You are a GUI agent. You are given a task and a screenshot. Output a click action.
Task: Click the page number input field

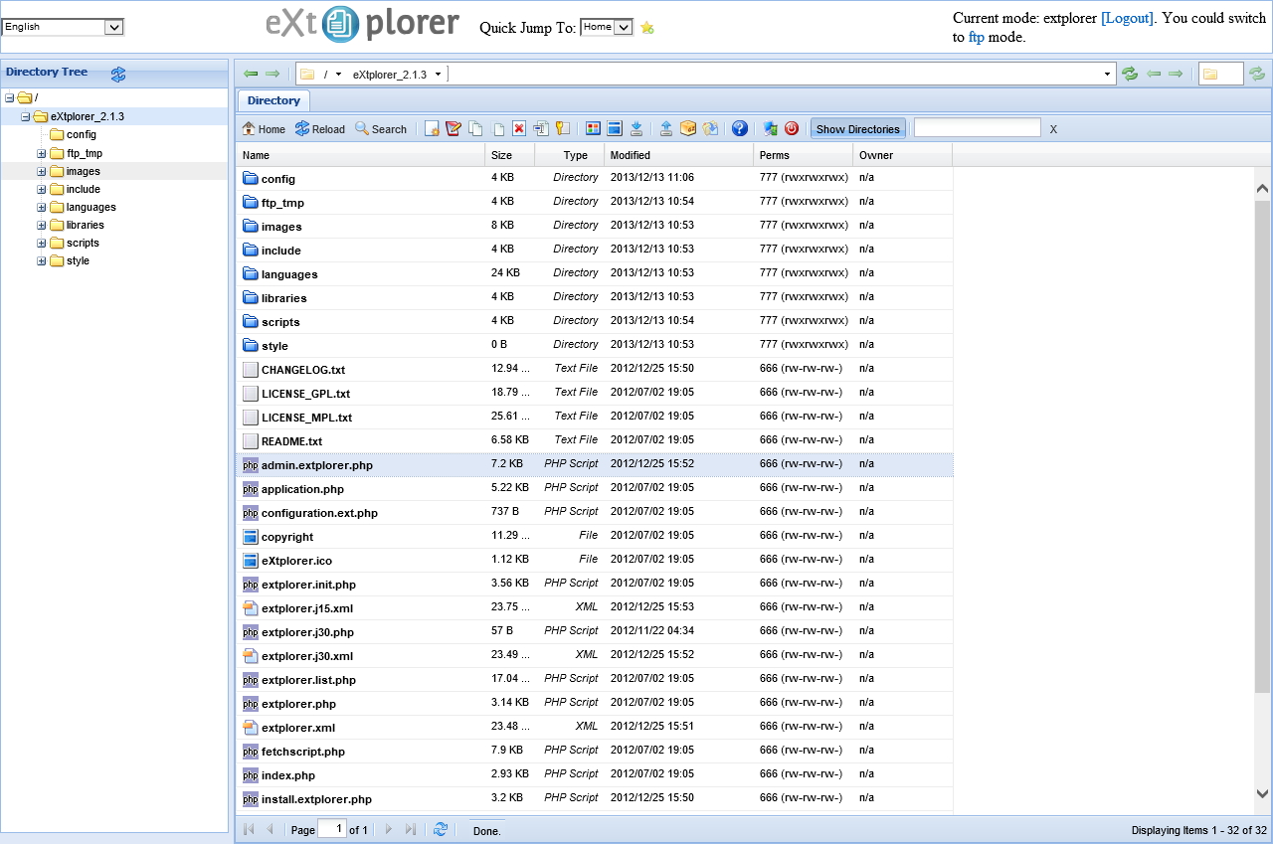pos(332,829)
